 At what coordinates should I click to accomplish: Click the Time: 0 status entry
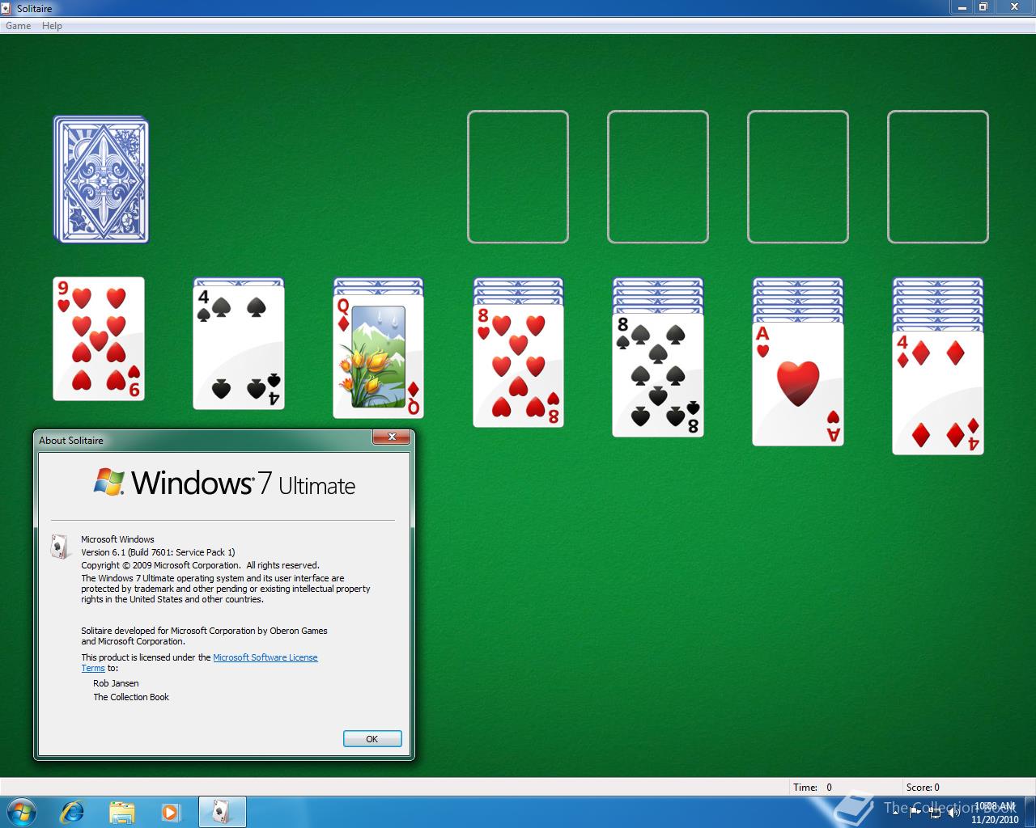point(812,787)
